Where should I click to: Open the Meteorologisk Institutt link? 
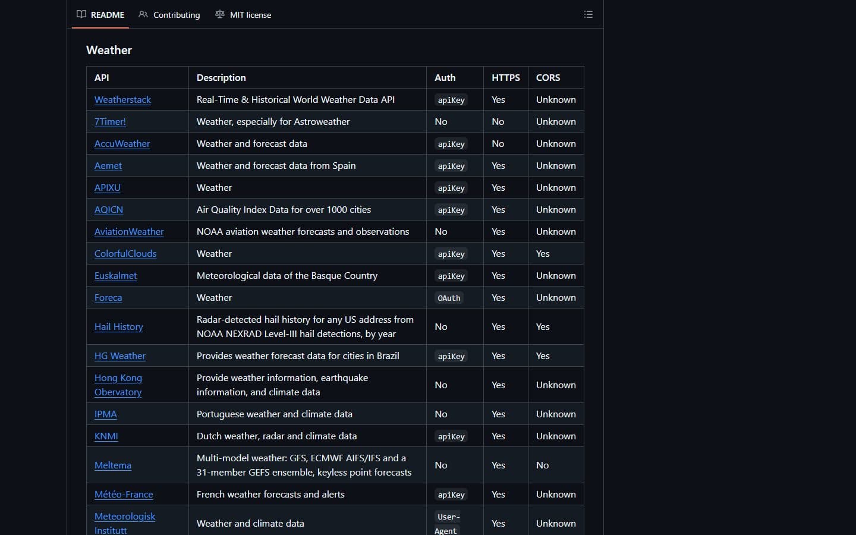(x=125, y=523)
